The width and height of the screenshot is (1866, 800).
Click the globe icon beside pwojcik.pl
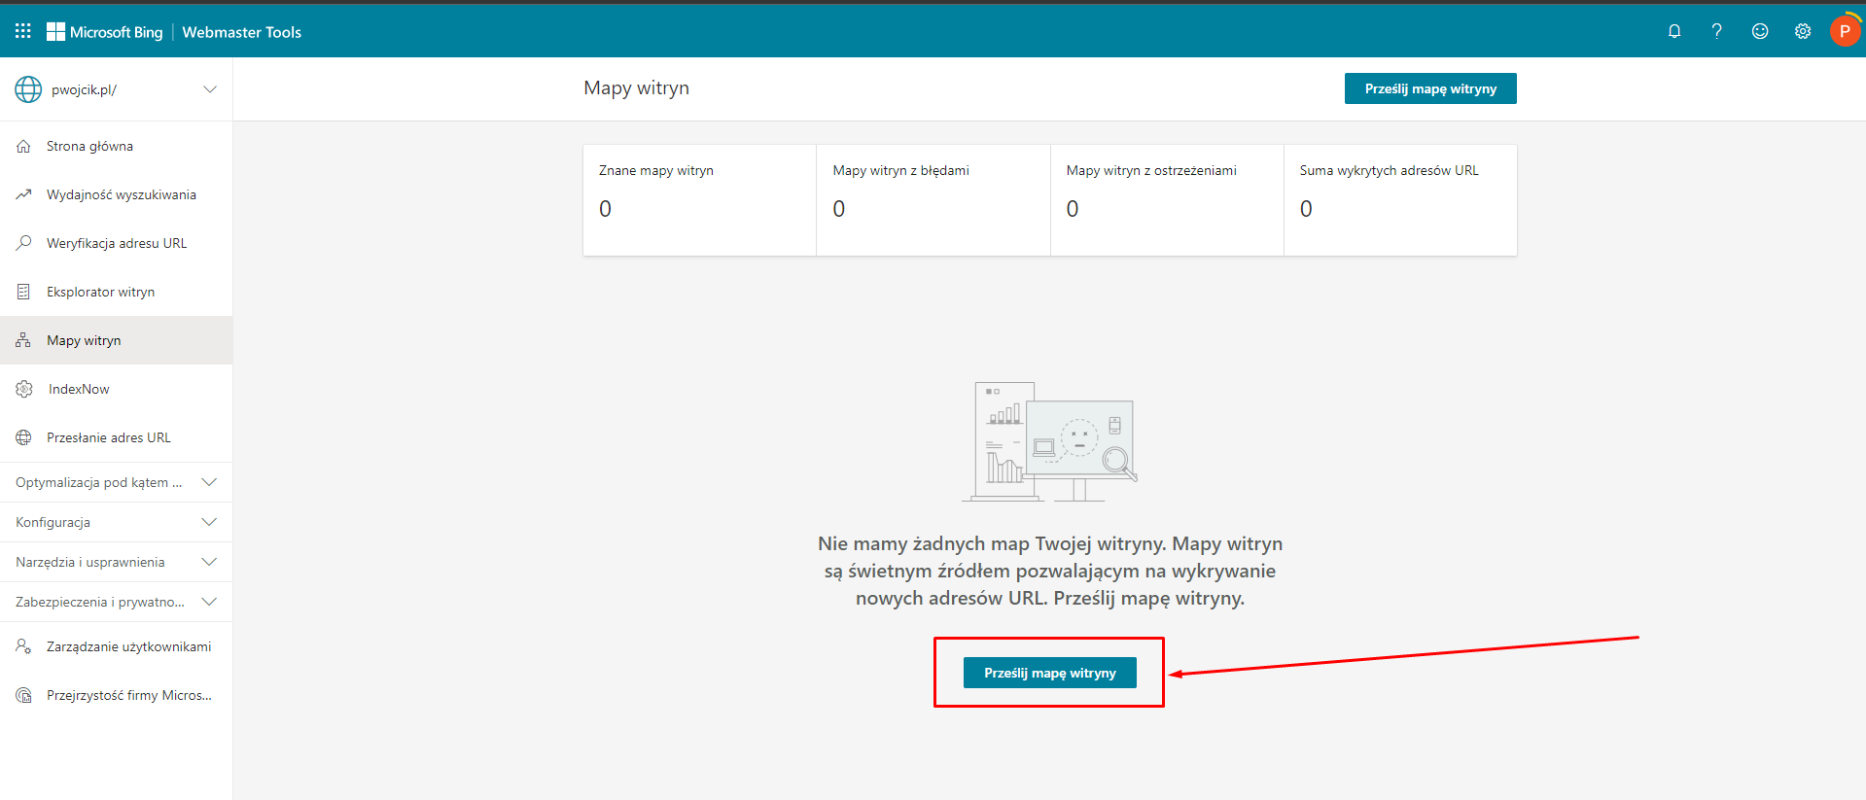pyautogui.click(x=28, y=89)
